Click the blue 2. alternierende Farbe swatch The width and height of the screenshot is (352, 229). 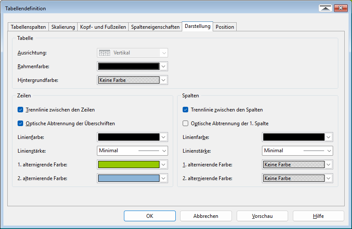(129, 178)
